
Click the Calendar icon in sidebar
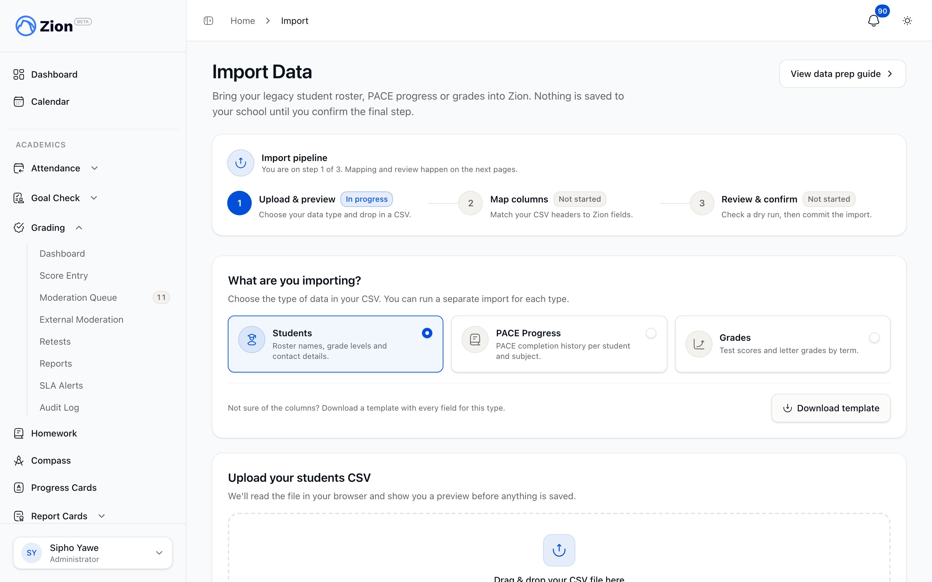tap(18, 102)
